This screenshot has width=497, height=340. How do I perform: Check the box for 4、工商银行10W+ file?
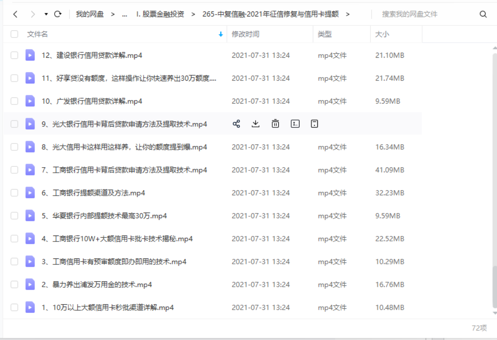tap(14, 238)
